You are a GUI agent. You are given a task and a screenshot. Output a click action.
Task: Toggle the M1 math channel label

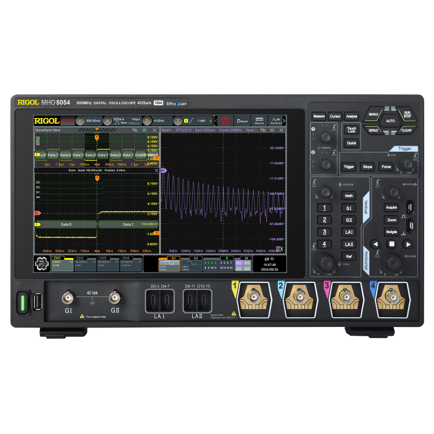(239, 263)
